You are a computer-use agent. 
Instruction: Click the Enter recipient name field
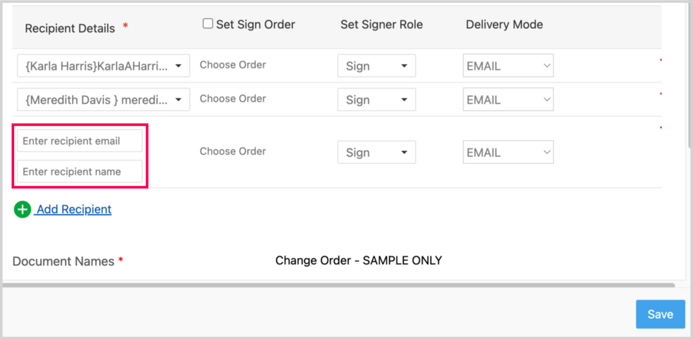click(79, 171)
